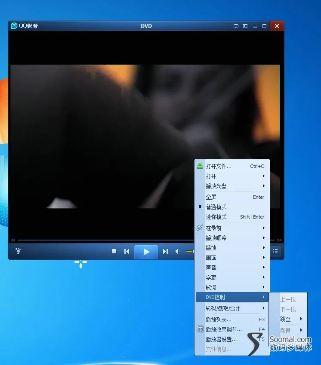Click 上一段 in DVD submenu
The width and height of the screenshot is (321, 365).
point(288,299)
